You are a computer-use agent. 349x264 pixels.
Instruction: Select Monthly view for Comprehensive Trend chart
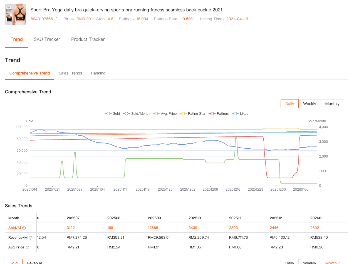(x=332, y=104)
